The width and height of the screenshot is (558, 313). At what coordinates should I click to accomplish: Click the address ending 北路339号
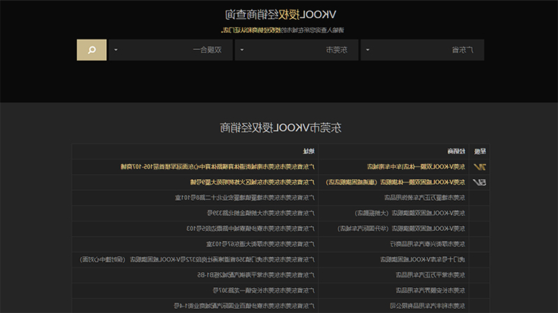261,213
